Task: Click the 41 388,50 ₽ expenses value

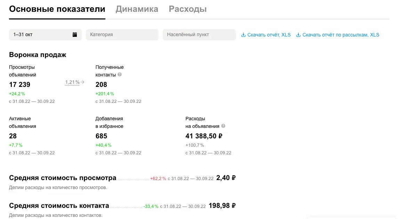Action: (203, 136)
